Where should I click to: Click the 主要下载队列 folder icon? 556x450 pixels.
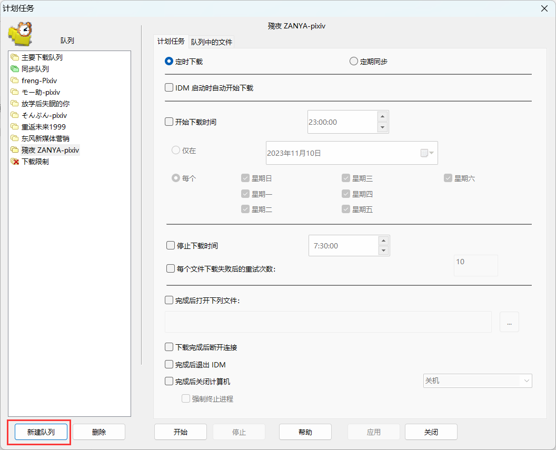15,57
